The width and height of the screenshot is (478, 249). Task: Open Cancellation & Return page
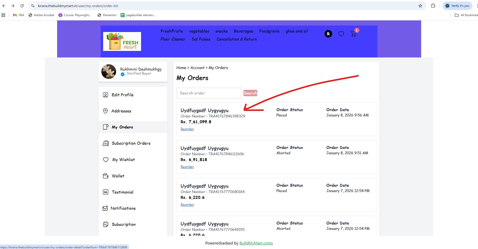[x=237, y=39]
